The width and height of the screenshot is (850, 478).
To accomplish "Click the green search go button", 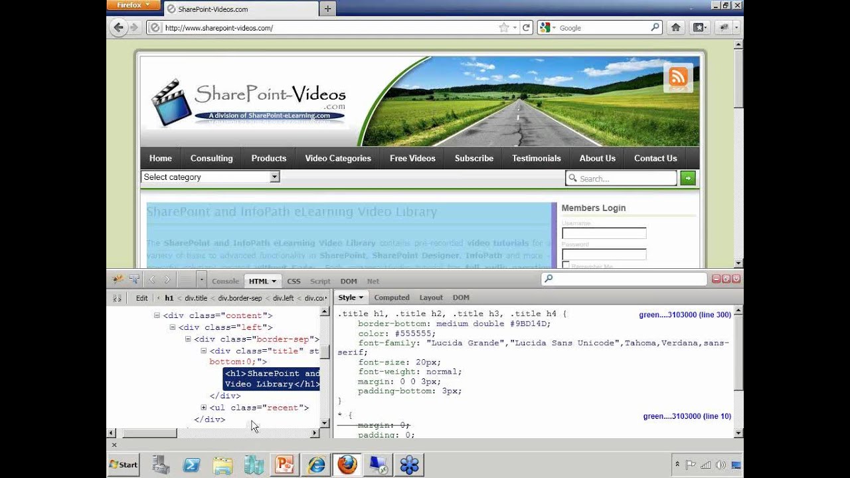I will coord(688,178).
